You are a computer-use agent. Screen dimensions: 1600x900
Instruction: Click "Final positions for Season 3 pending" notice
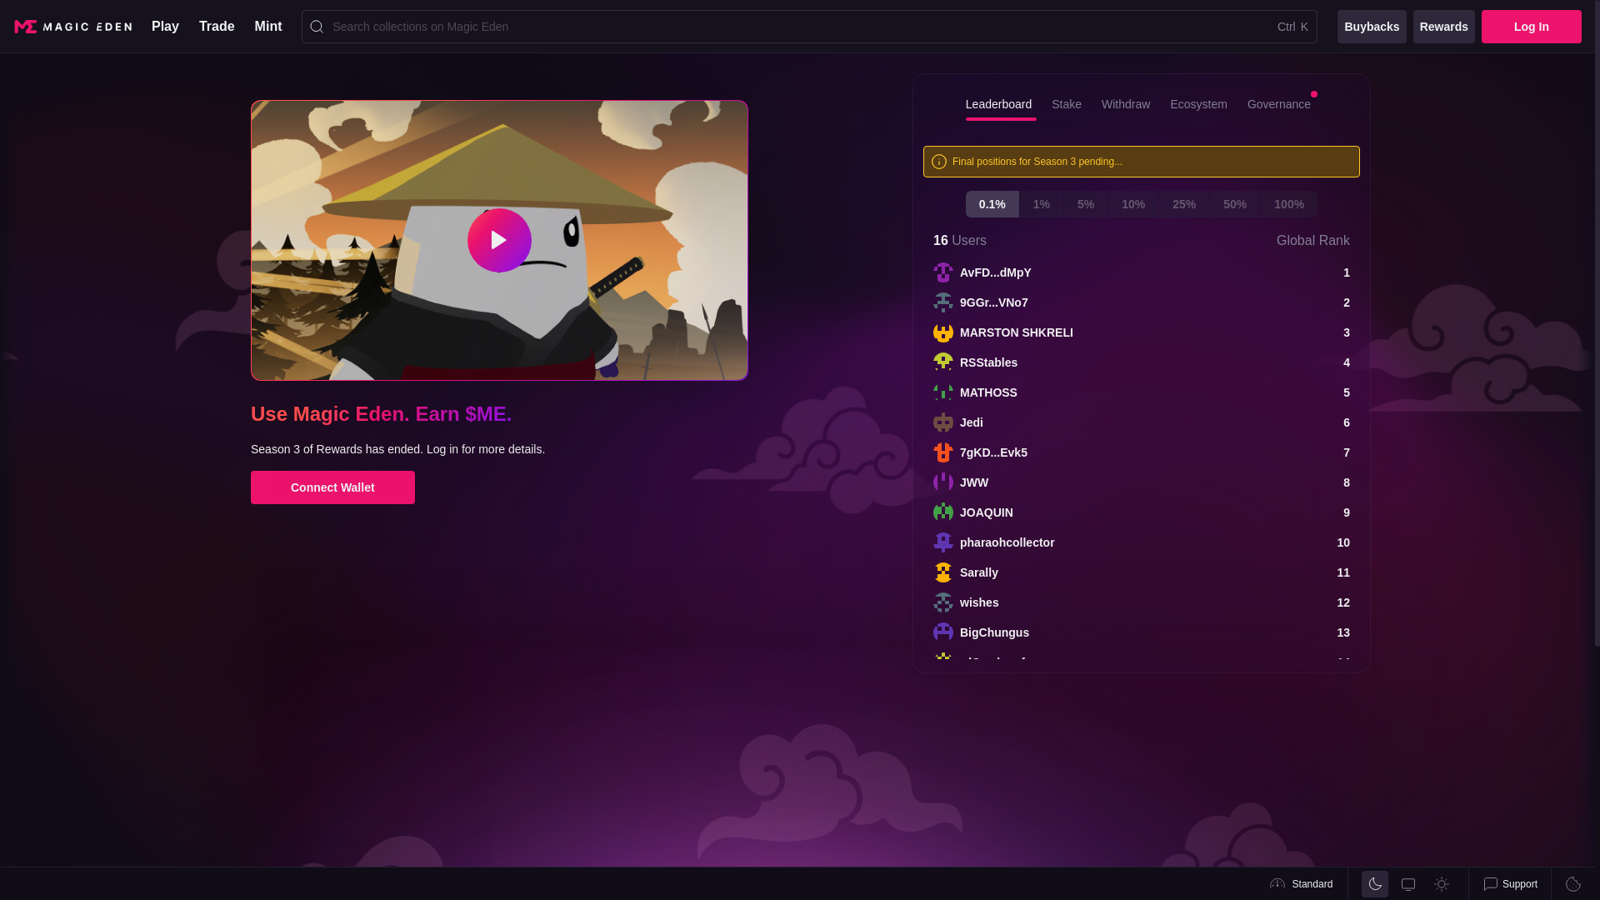(1142, 162)
